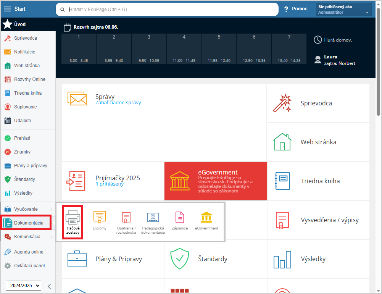Click the Diplomy certificate icon
The height and width of the screenshot is (294, 382).
[x=100, y=218]
